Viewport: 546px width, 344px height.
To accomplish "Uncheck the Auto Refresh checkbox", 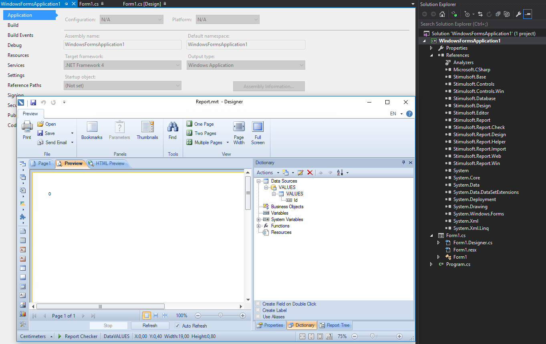I will [x=178, y=326].
